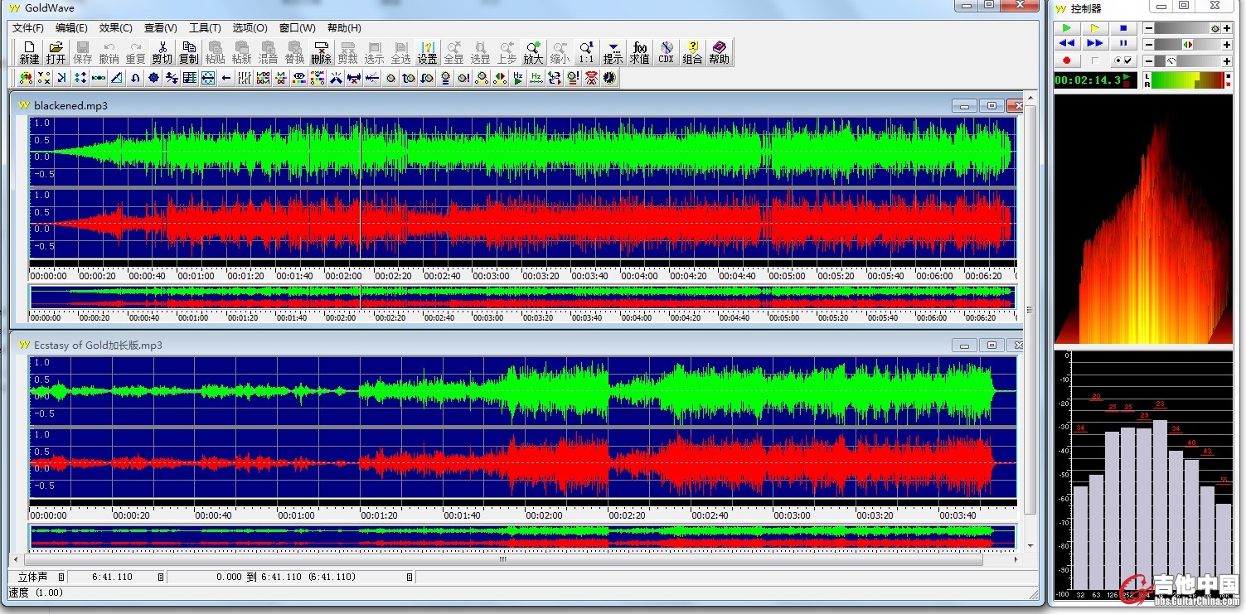The width and height of the screenshot is (1246, 614).
Task: Minimize the Ecstasy of Gold child window
Action: 963,345
